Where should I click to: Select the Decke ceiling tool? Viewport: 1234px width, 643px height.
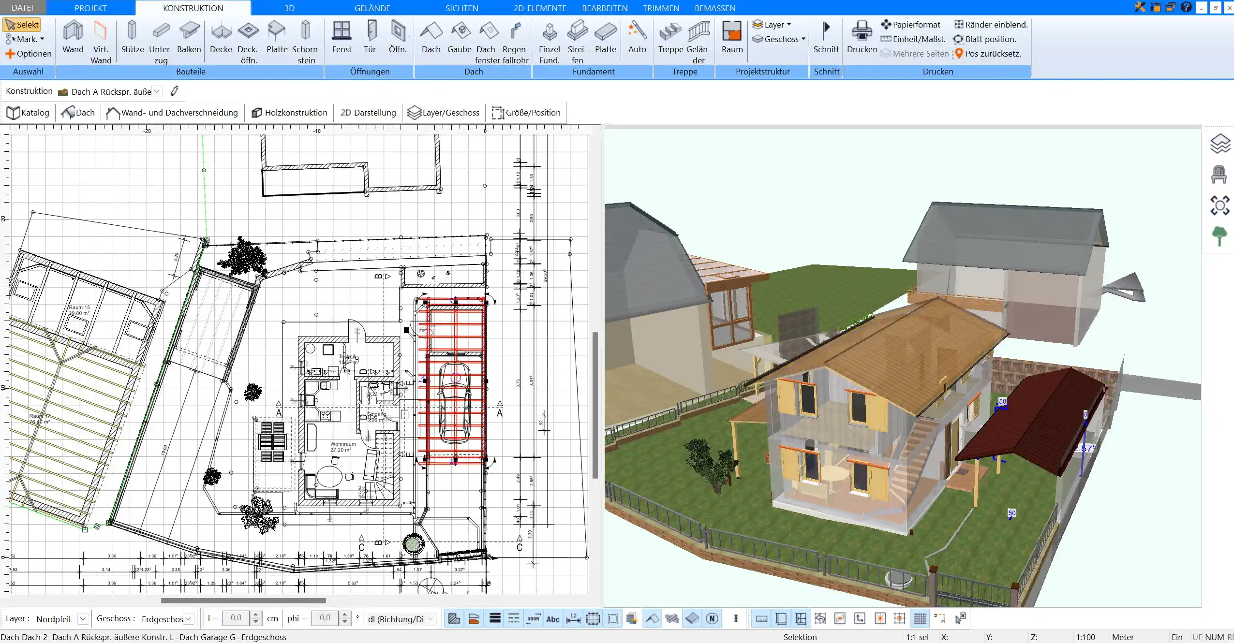coord(221,37)
